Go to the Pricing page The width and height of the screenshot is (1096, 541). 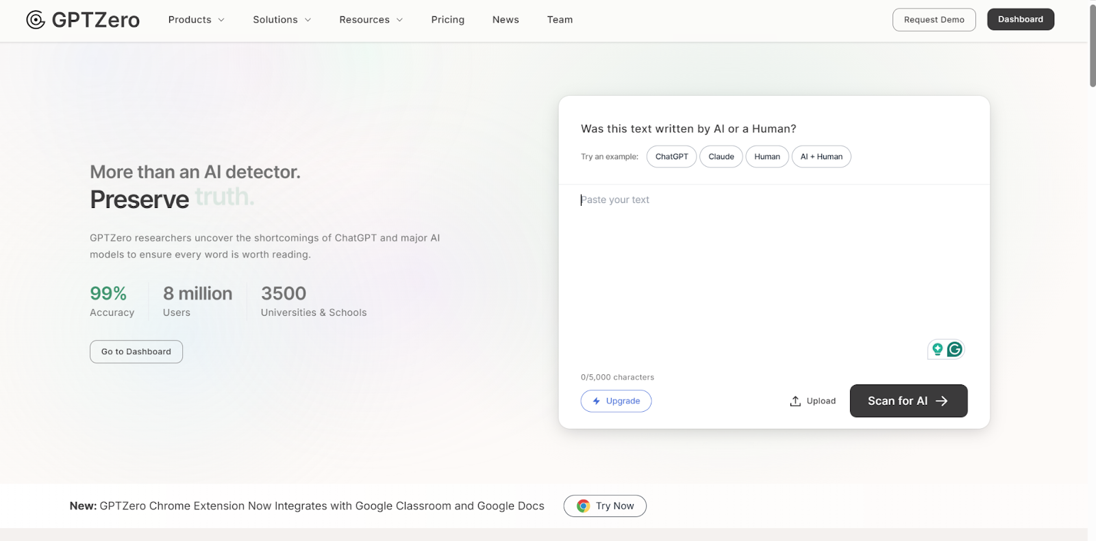(x=448, y=20)
